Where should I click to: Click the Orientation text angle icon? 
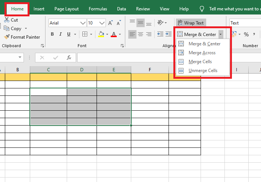[x=160, y=23]
